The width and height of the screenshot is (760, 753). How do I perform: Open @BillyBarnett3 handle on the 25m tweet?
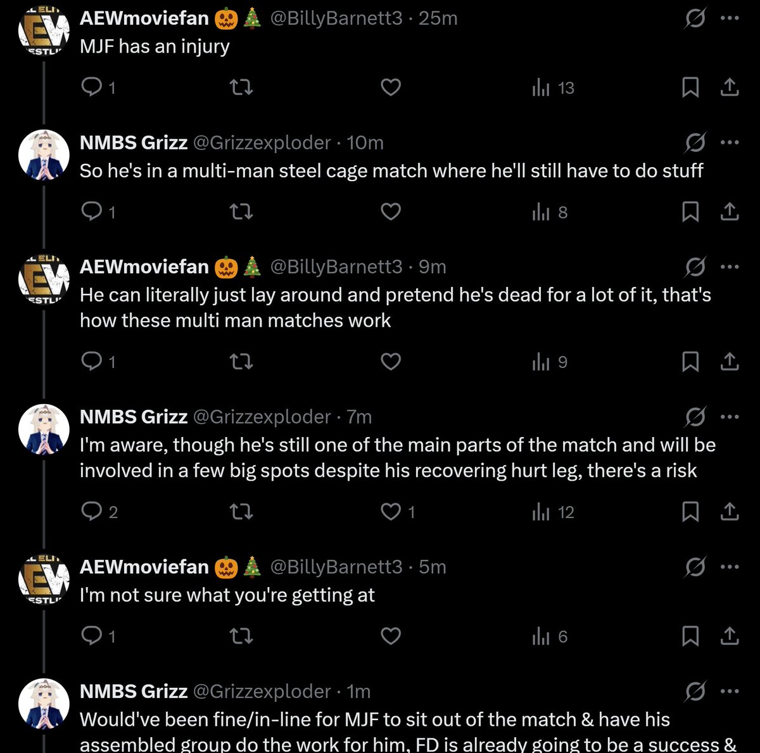(336, 18)
